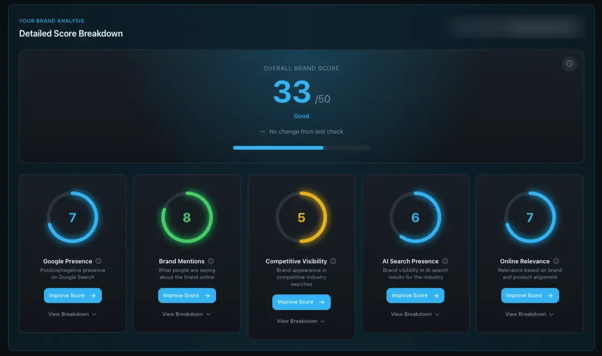The width and height of the screenshot is (602, 356).
Task: Click the '/50' maximum score text
Action: click(323, 99)
